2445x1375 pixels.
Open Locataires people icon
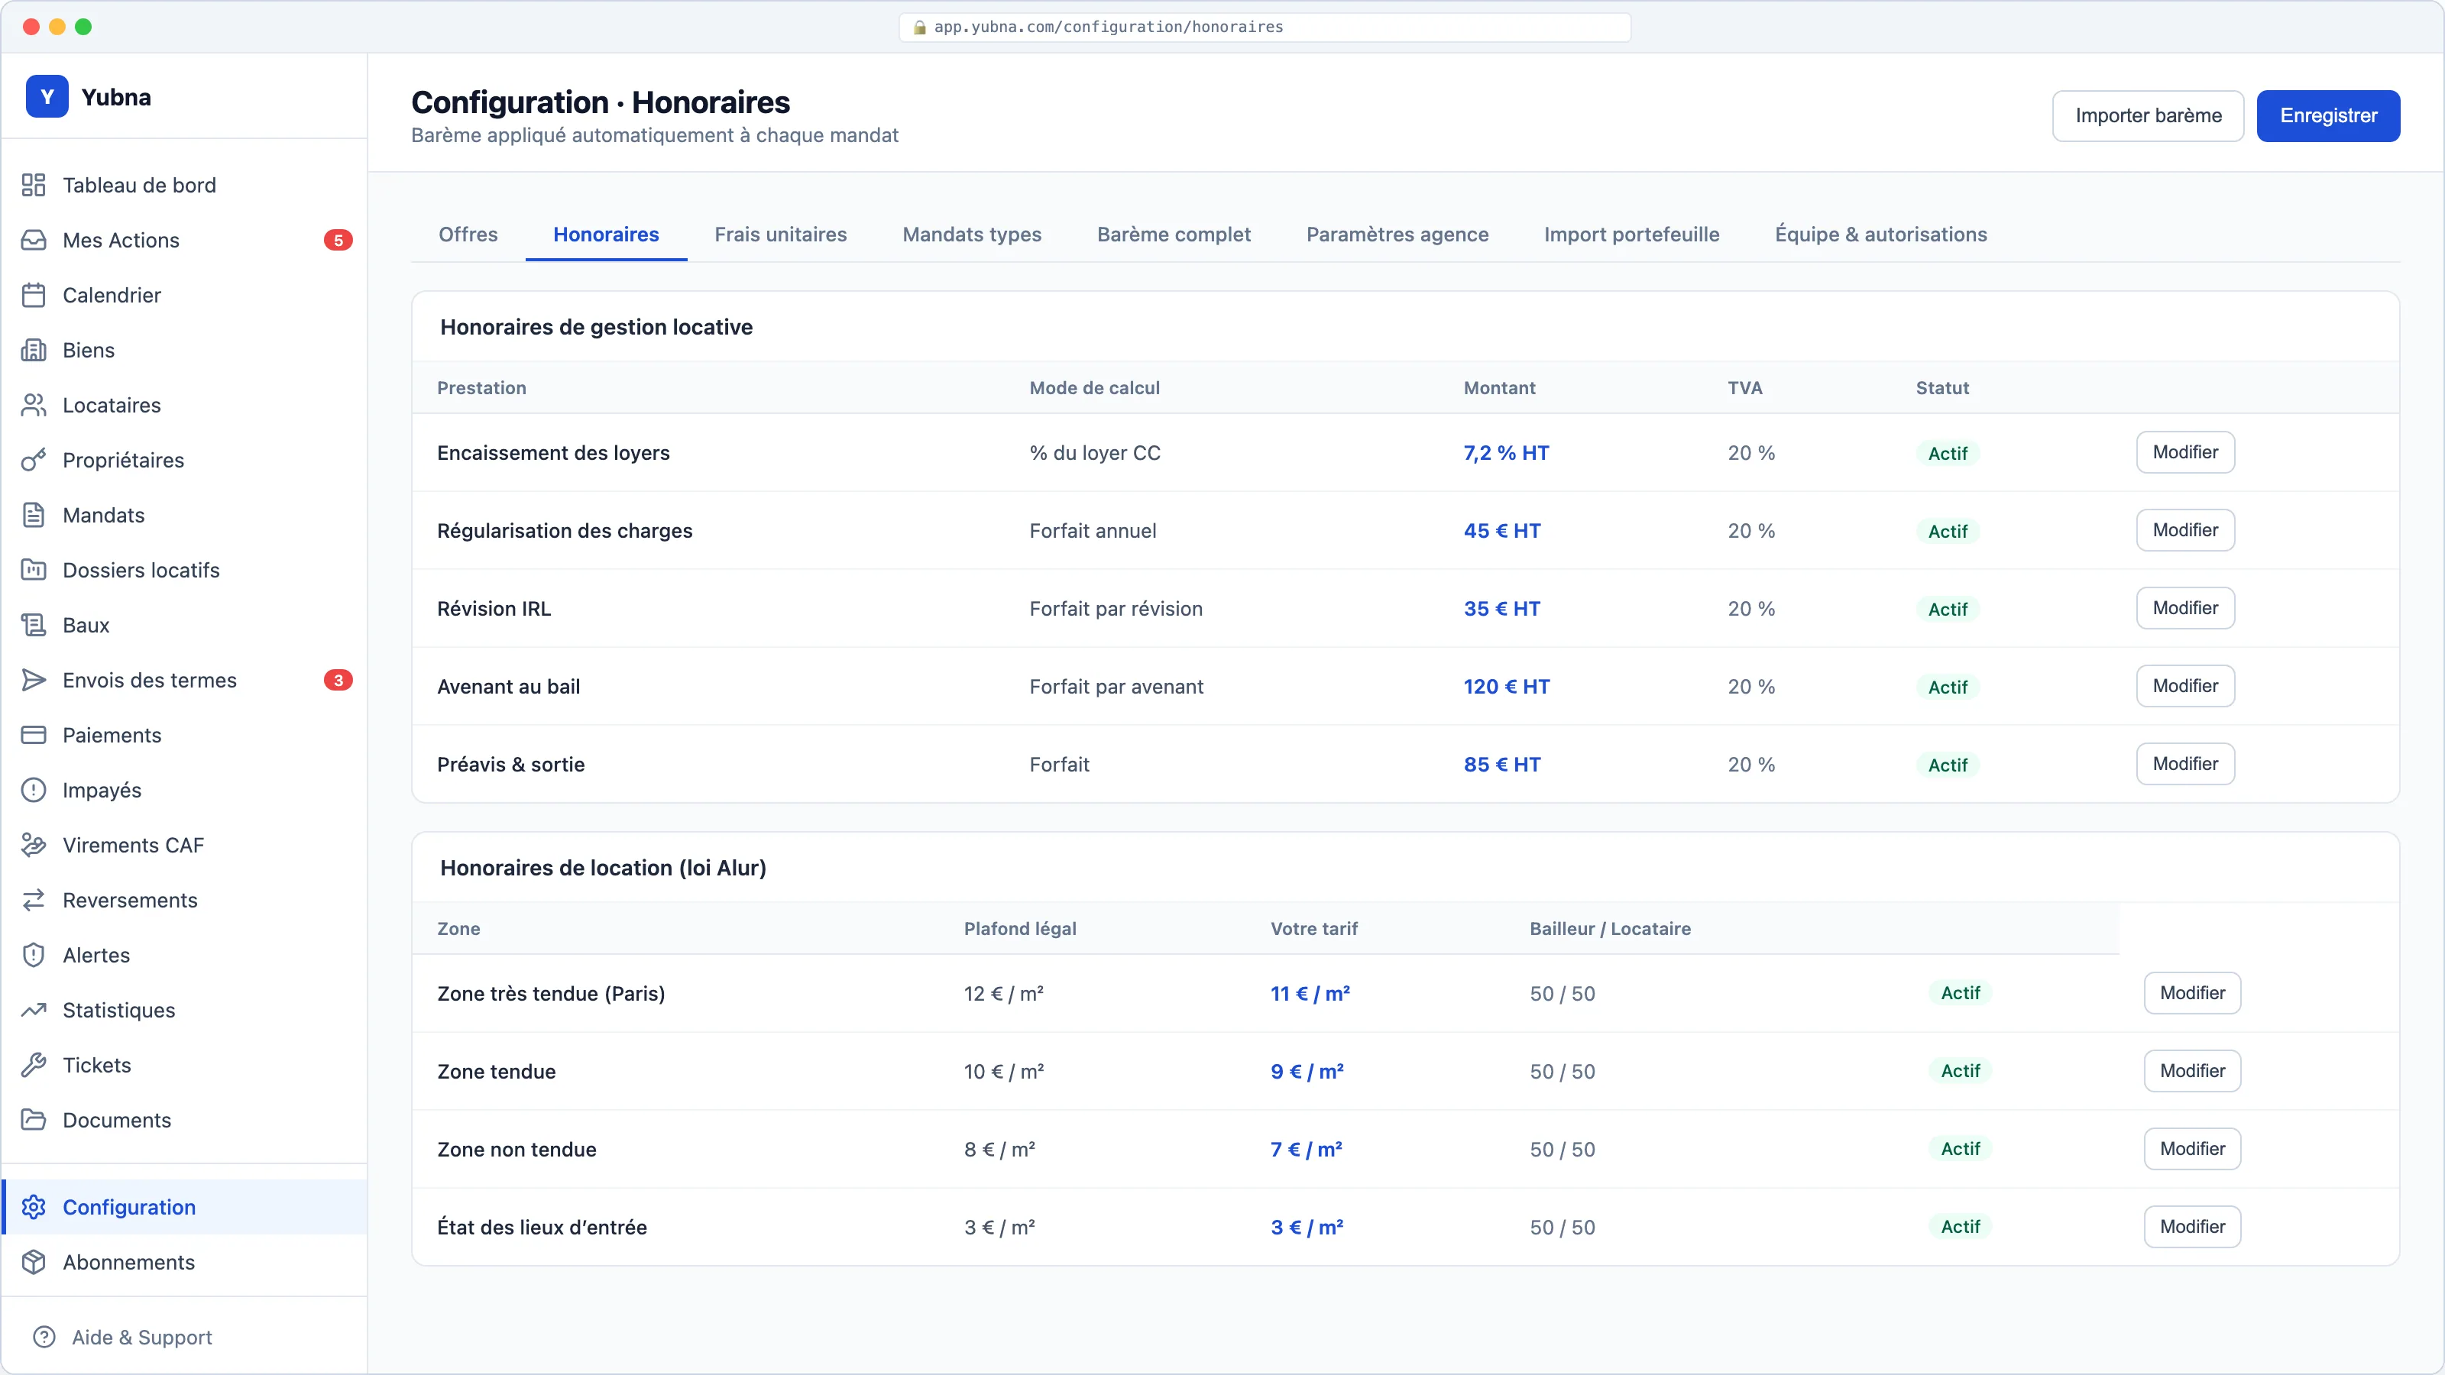(x=33, y=405)
